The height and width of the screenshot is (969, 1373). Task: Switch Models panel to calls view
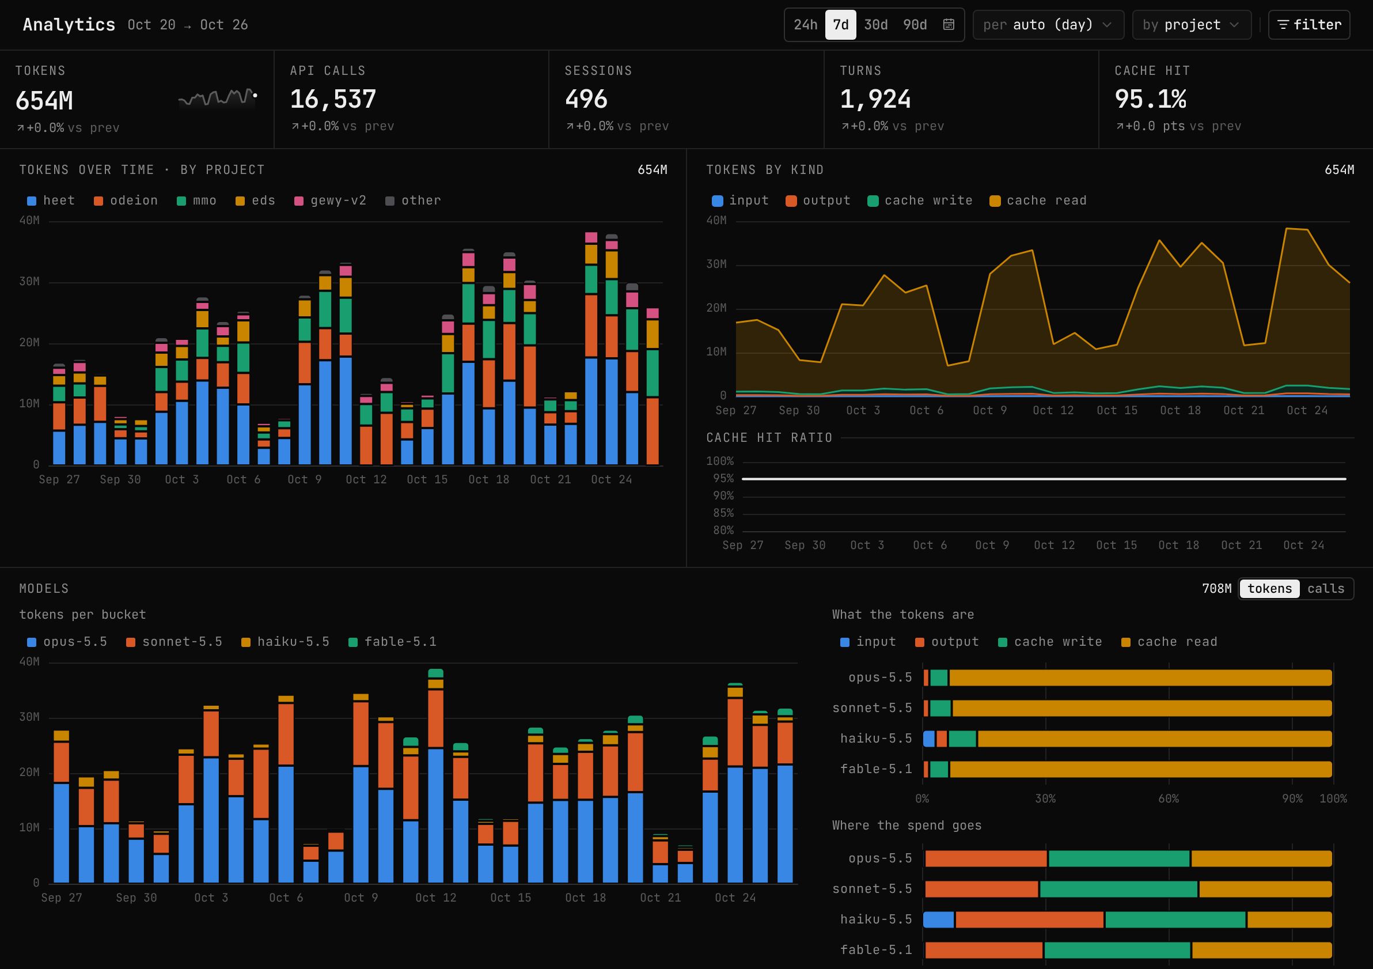coord(1325,589)
